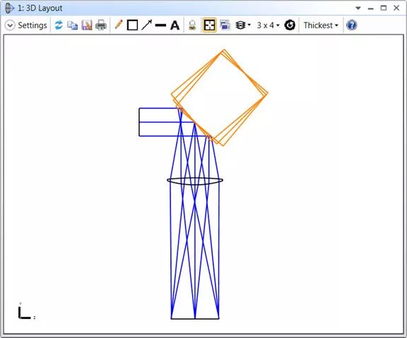Click the rotation reset icon
Screen dimensions: 407x338
coord(290,25)
